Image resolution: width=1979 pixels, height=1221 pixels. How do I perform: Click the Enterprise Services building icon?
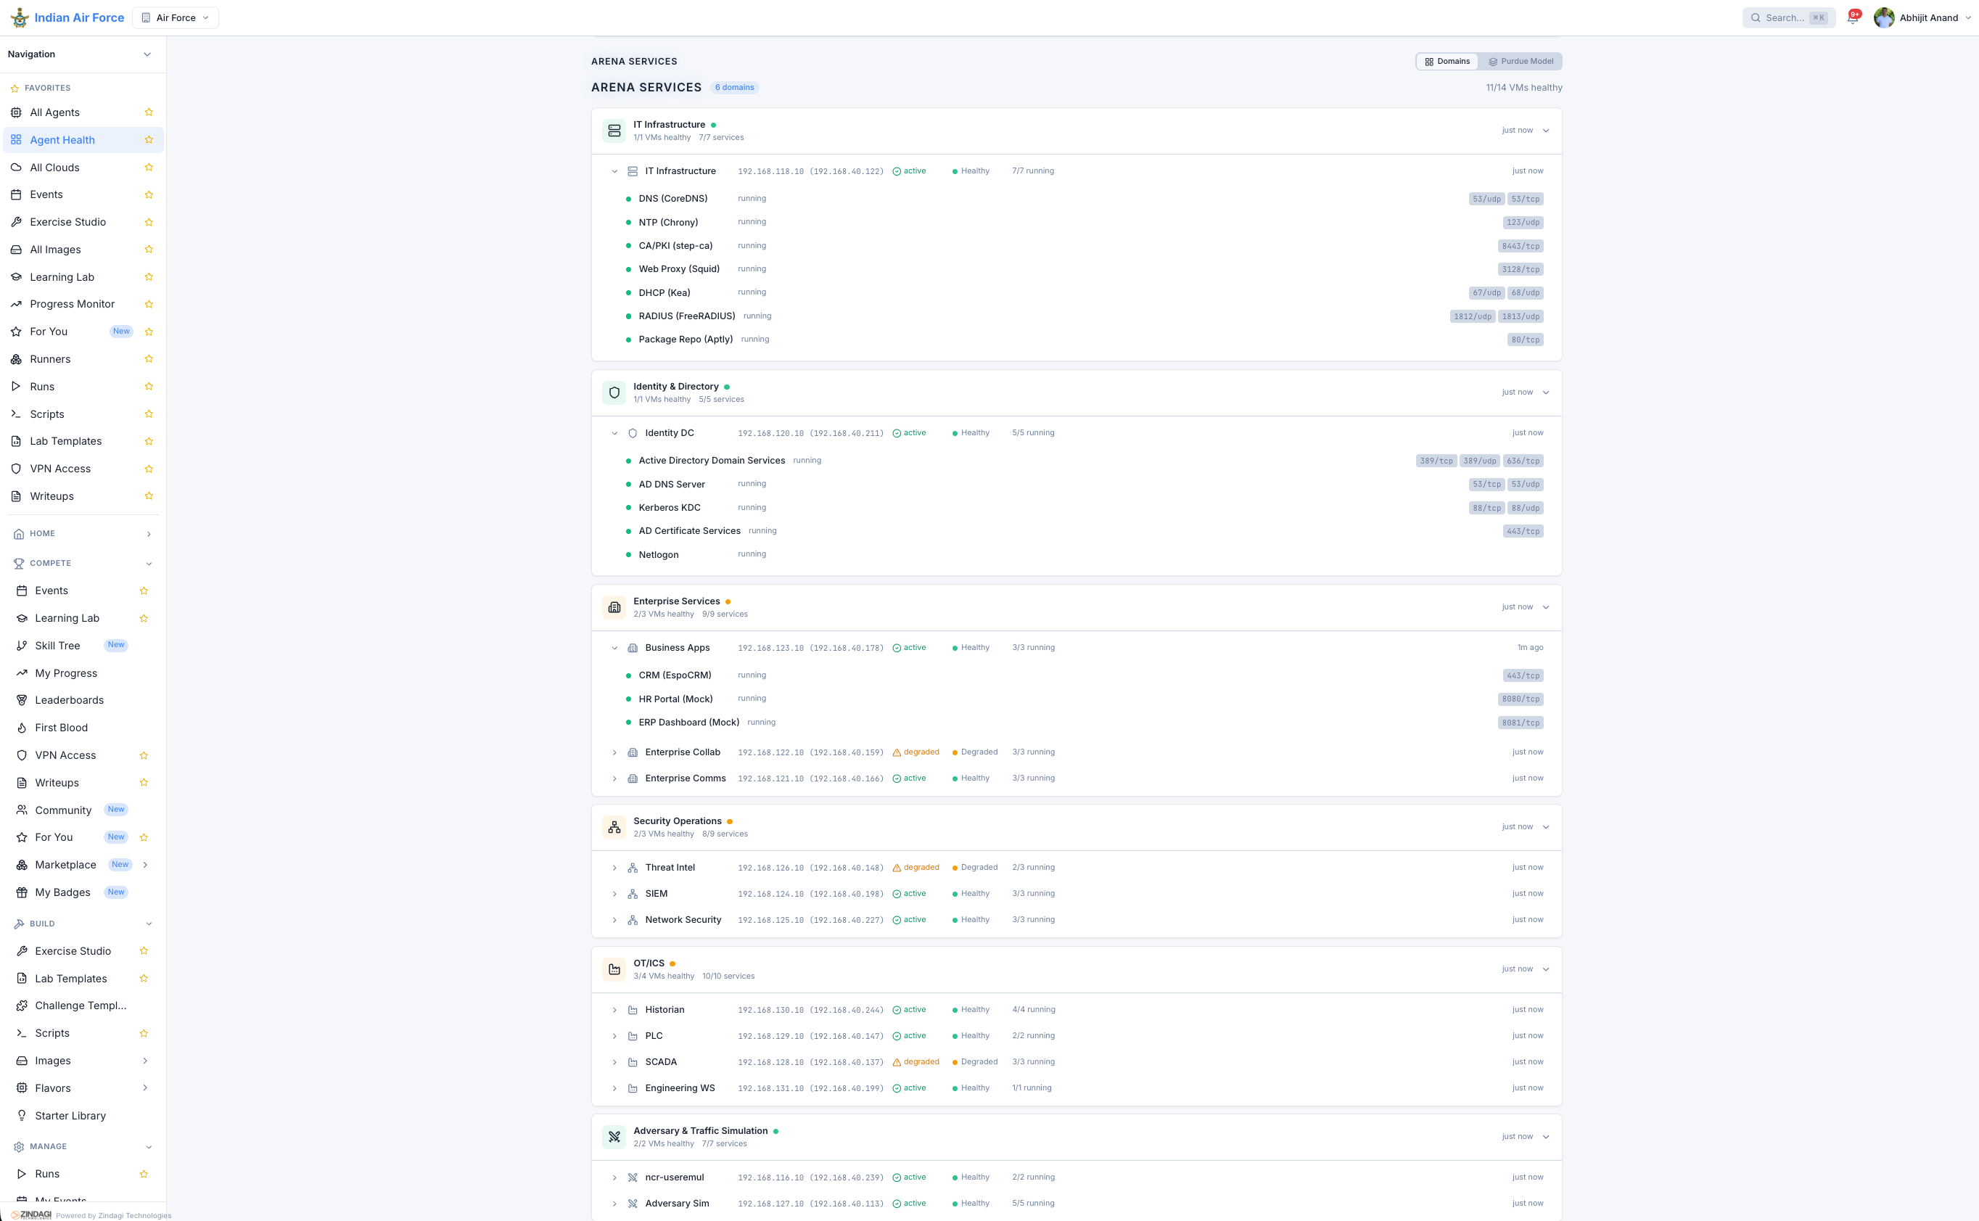coord(614,607)
